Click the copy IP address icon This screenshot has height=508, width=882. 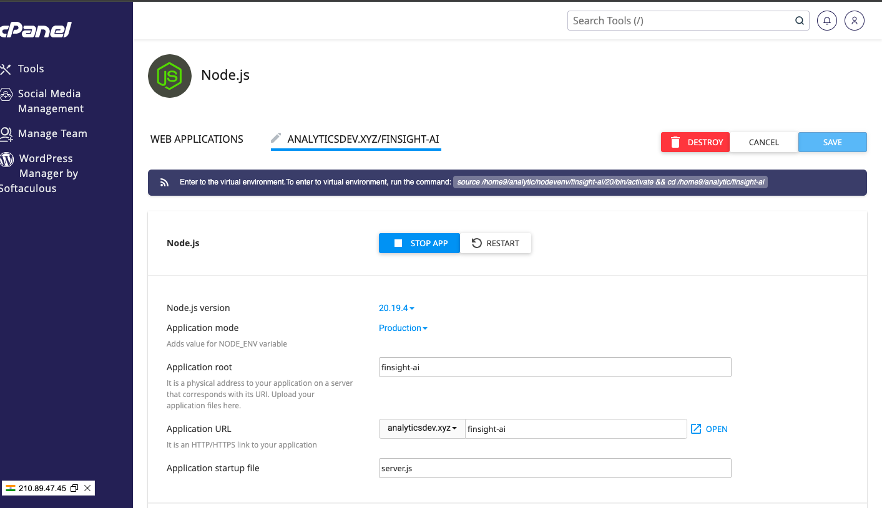[74, 488]
